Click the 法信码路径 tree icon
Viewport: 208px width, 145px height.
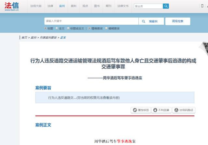click(176, 110)
